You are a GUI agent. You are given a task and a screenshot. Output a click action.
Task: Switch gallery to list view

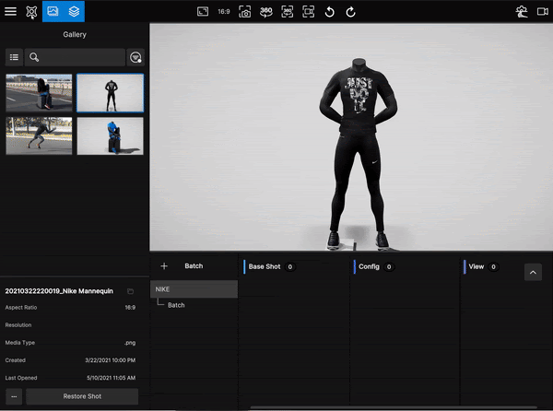pyautogui.click(x=14, y=57)
